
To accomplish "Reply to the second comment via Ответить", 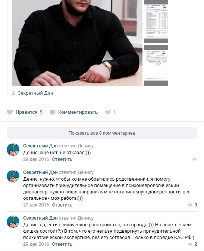I will coord(62,205).
